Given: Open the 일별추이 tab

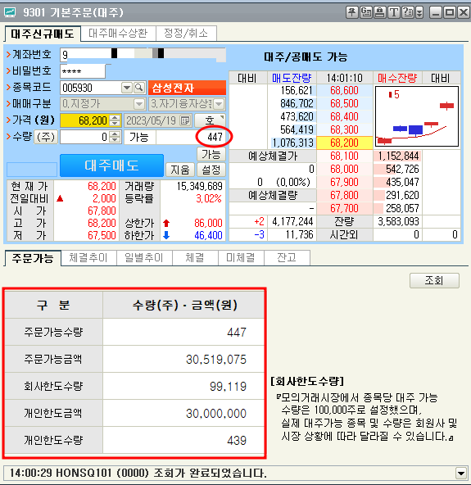Looking at the screenshot, I should click(x=144, y=257).
